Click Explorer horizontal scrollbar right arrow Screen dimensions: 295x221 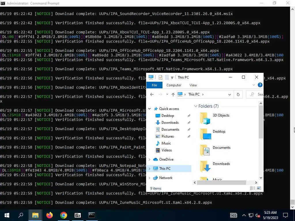pos(256,182)
